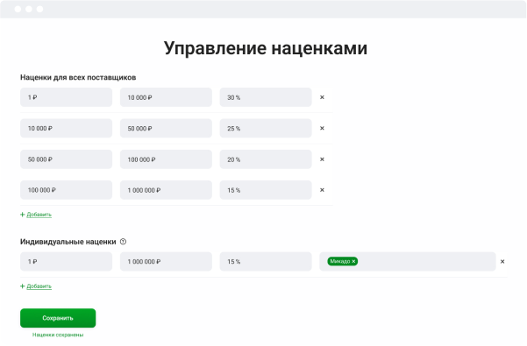
Task: Edit the 1 ₽ field in individual markups
Action: point(67,261)
